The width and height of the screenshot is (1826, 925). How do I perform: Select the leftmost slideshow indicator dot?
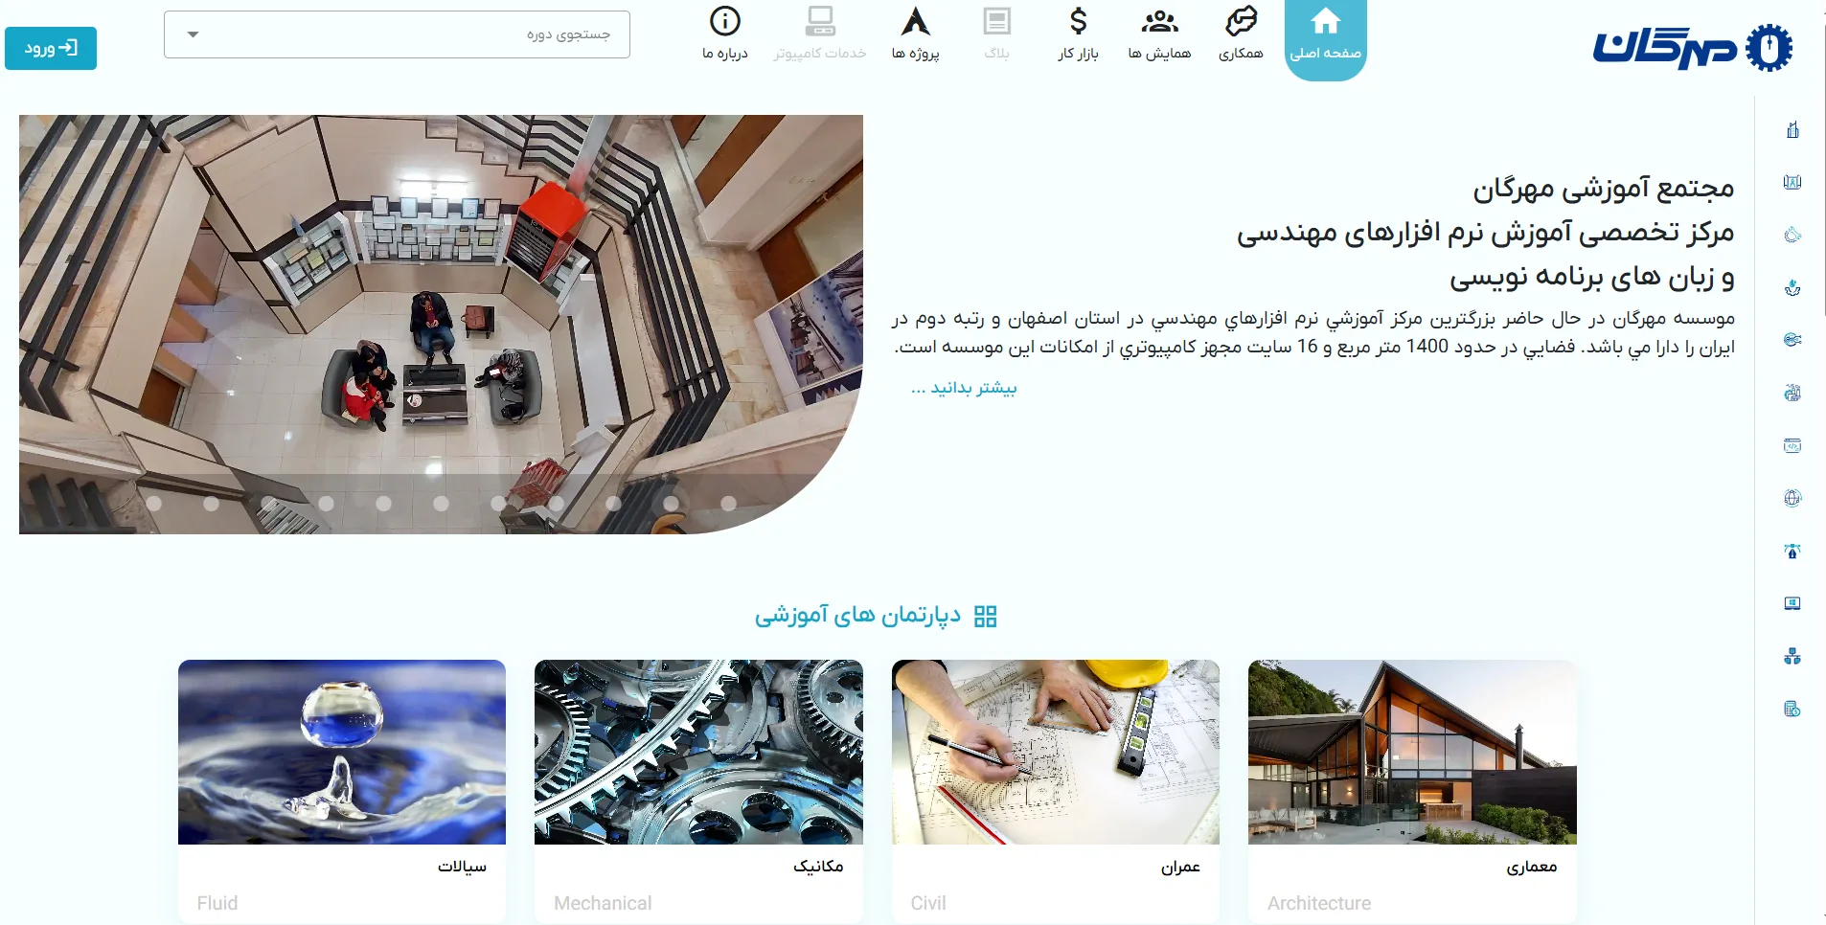pyautogui.click(x=153, y=503)
